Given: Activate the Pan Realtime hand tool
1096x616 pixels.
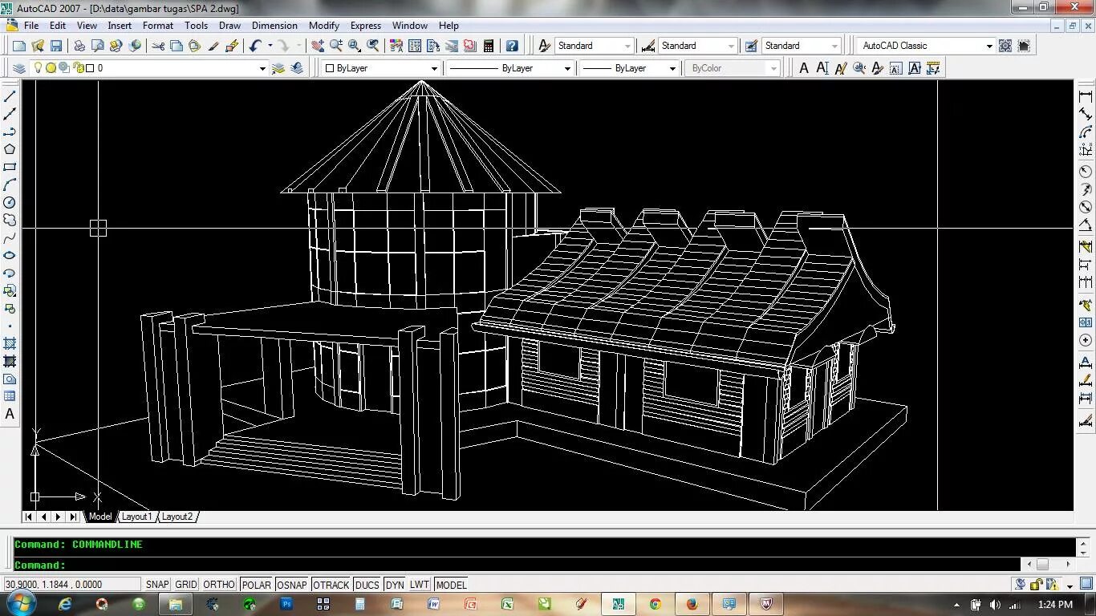Looking at the screenshot, I should coord(318,46).
